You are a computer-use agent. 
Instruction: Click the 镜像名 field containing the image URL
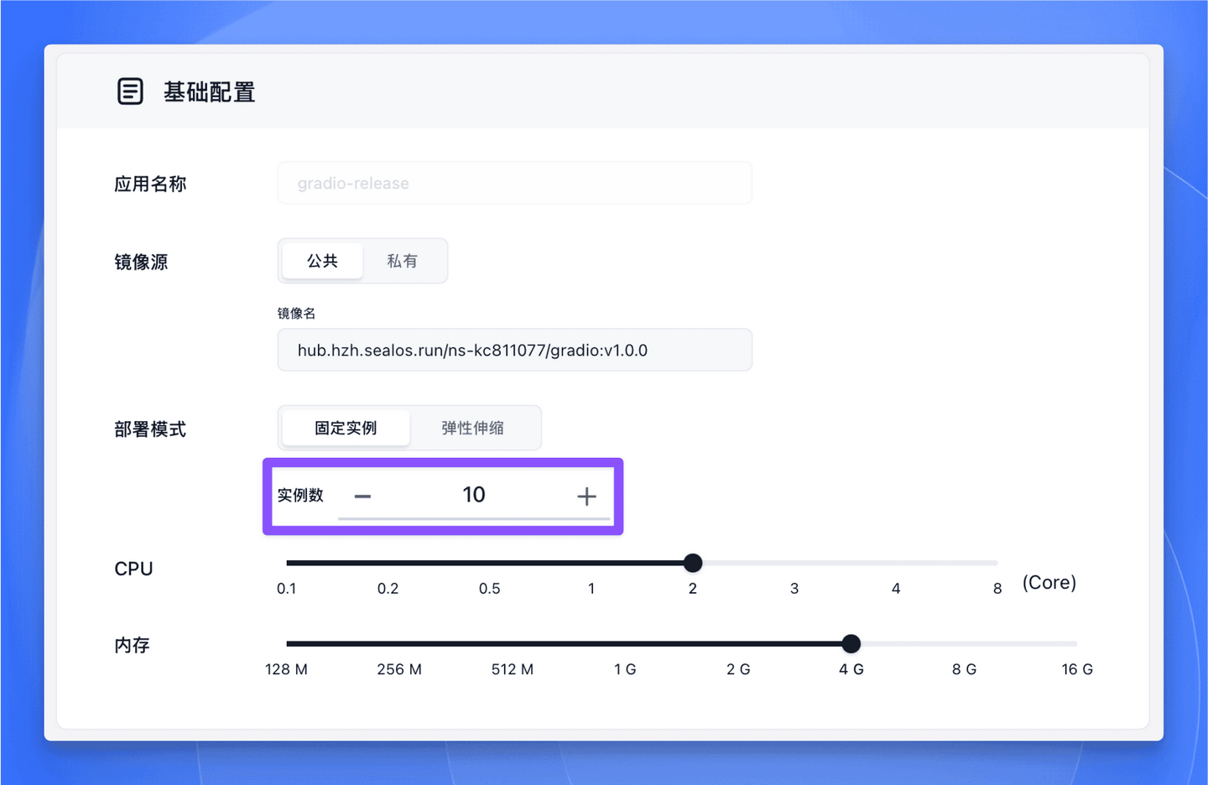coord(514,350)
